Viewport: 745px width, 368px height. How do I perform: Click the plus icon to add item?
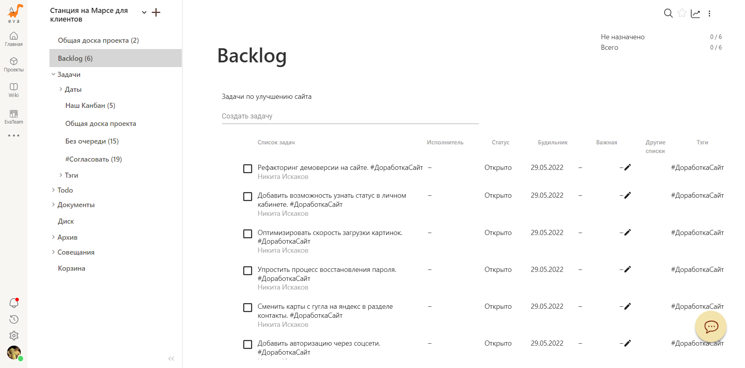click(156, 13)
